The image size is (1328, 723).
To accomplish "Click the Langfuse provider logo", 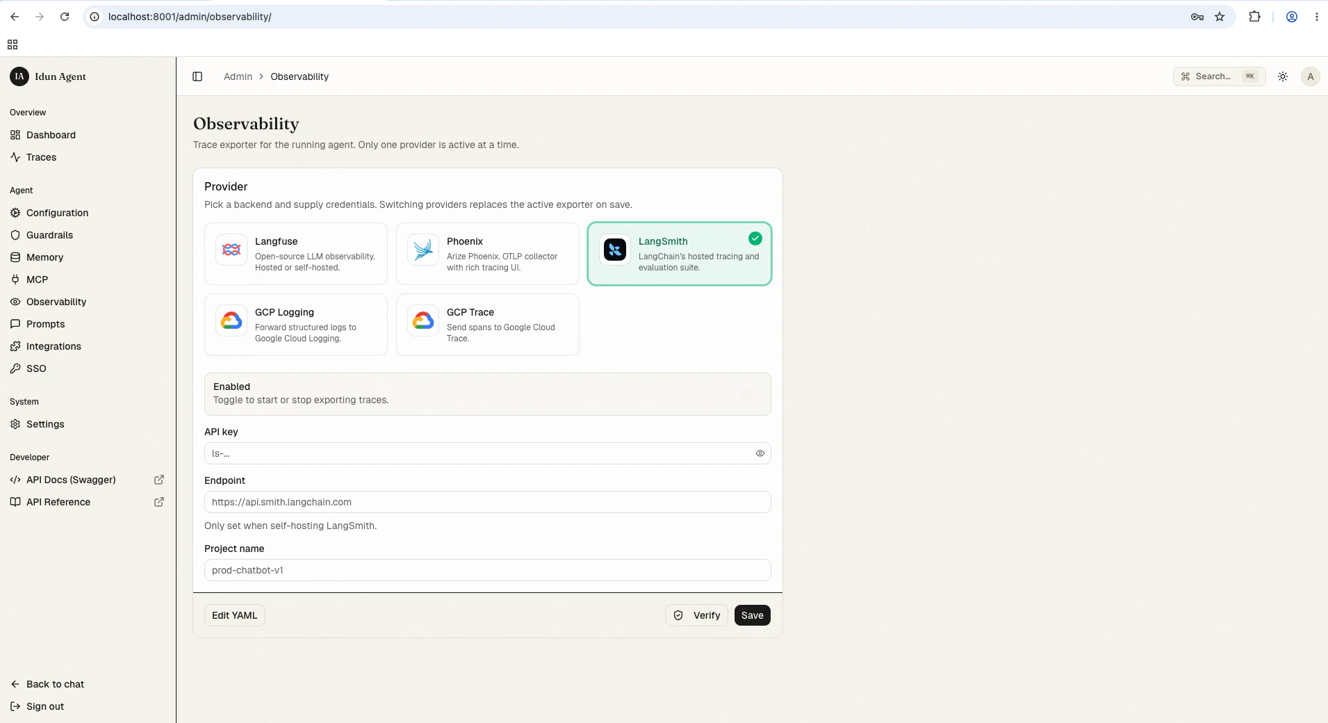I will point(231,250).
